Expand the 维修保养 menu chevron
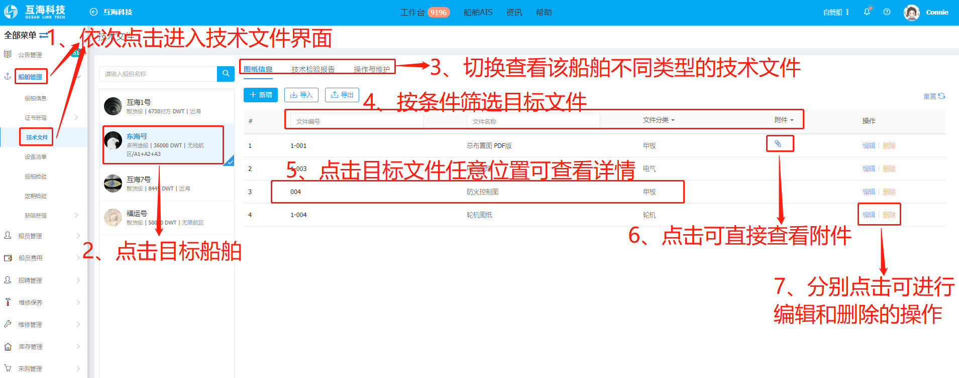The width and height of the screenshot is (959, 378). pyautogui.click(x=78, y=302)
